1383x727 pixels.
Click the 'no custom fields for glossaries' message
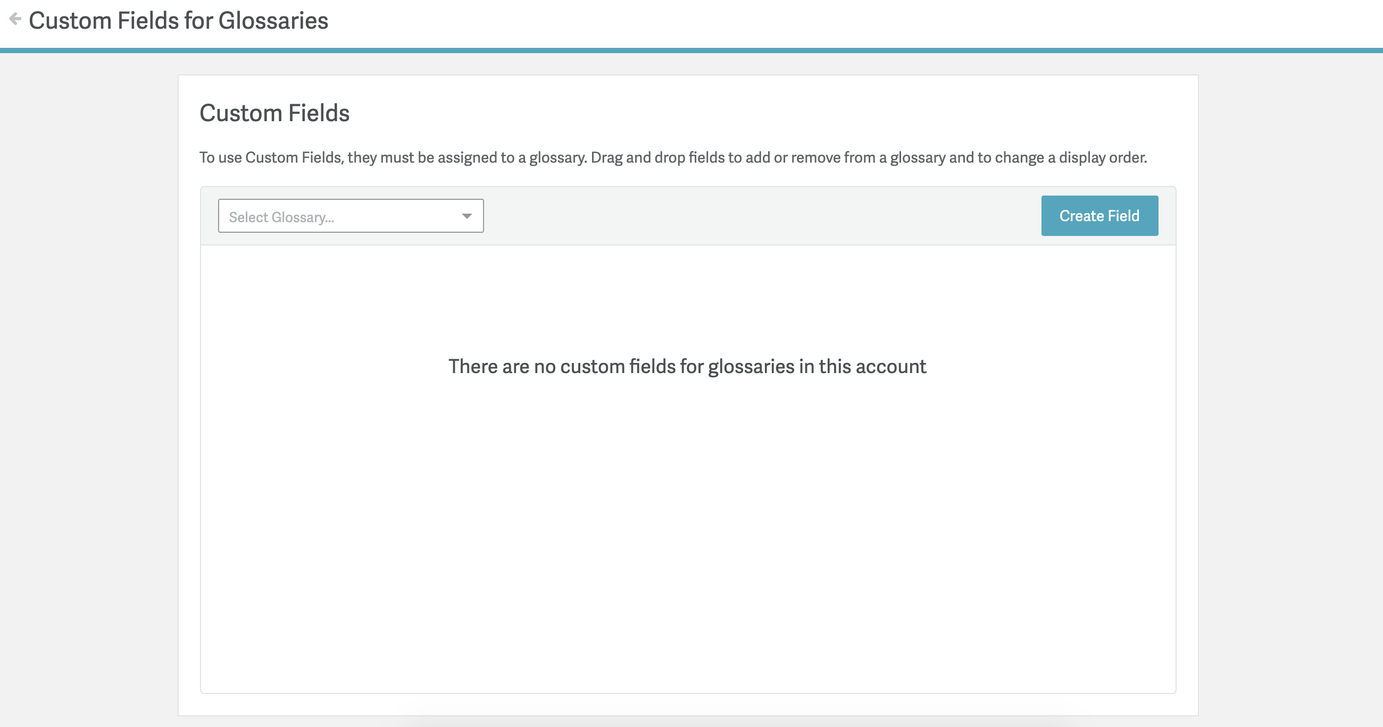coord(687,367)
